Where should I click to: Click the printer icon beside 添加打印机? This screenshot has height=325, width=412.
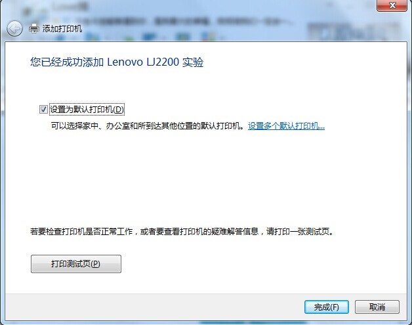pos(34,28)
